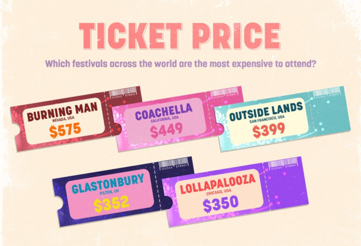
Task: Select the $449 Coachella price
Action: [166, 130]
